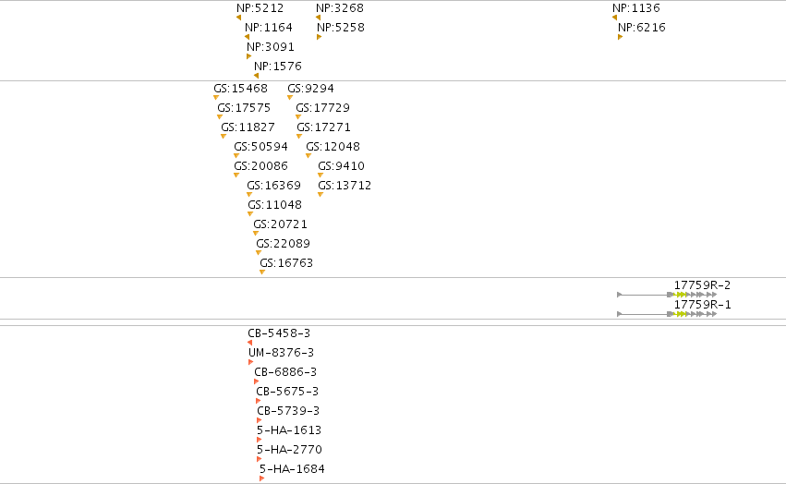The height and width of the screenshot is (484, 786).
Task: Click the NP:1576 feature label
Action: click(278, 67)
